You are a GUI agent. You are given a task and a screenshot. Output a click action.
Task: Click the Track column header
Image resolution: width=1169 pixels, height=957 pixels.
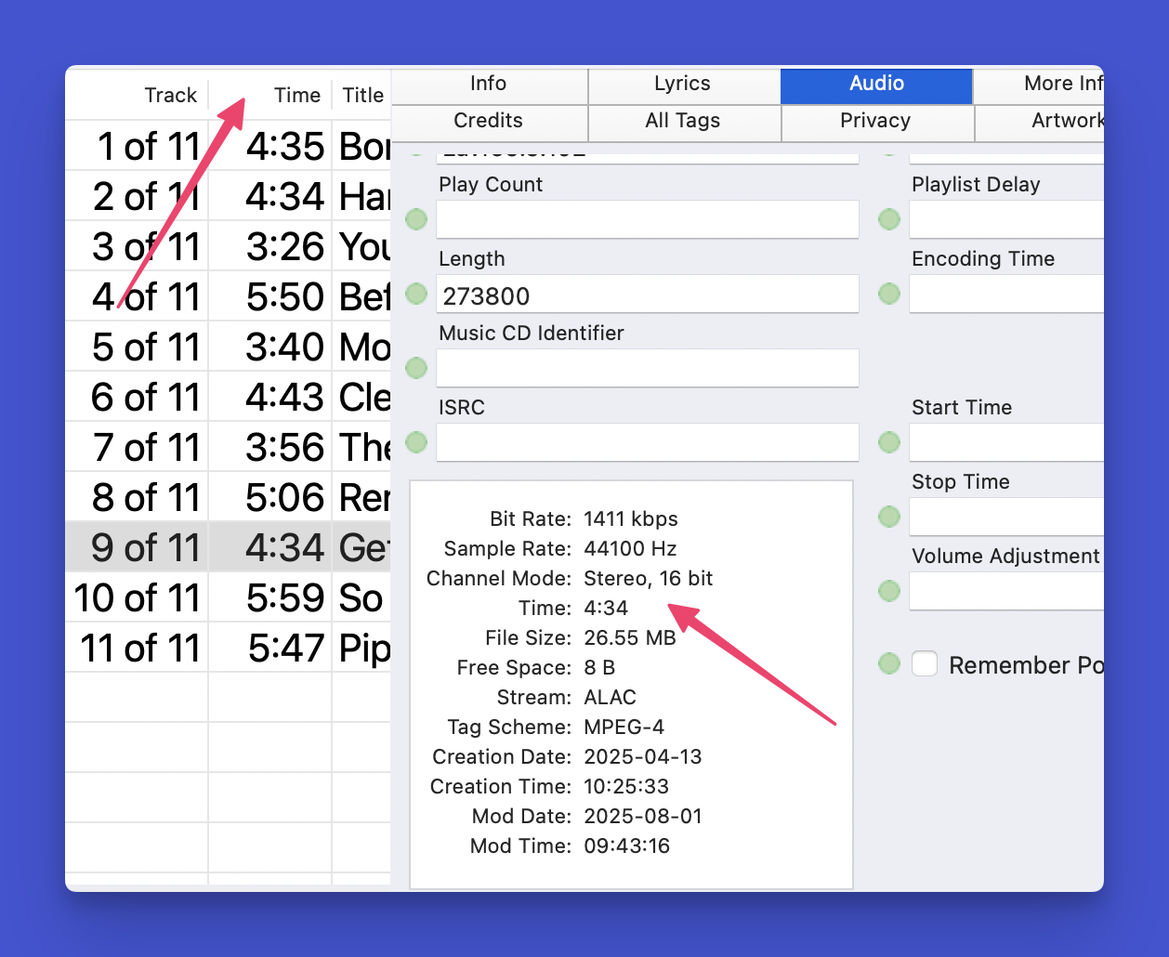click(x=170, y=95)
